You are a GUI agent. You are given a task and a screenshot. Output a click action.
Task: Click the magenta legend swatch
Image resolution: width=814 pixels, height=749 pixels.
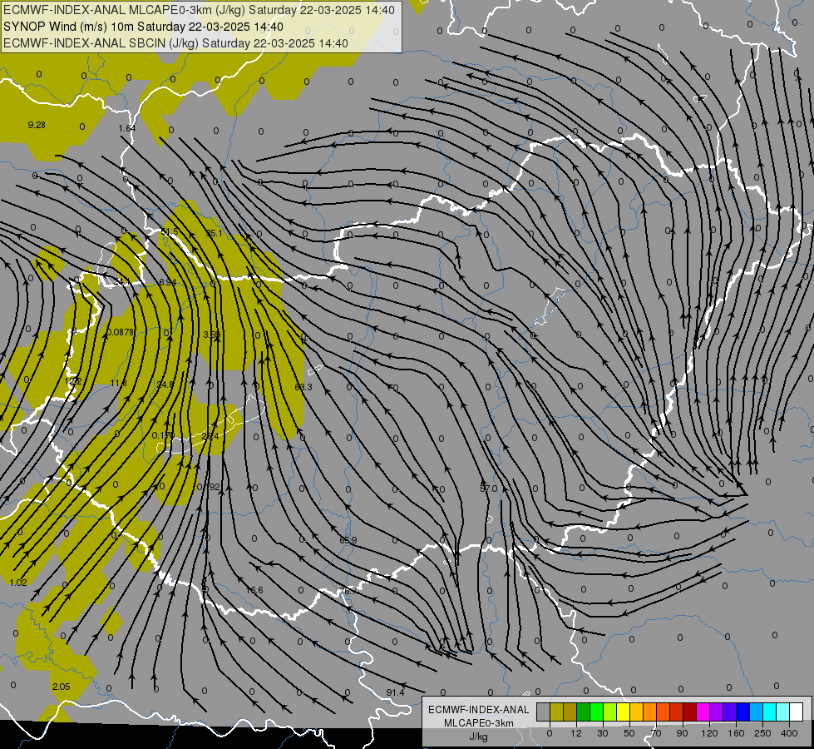coord(703,712)
